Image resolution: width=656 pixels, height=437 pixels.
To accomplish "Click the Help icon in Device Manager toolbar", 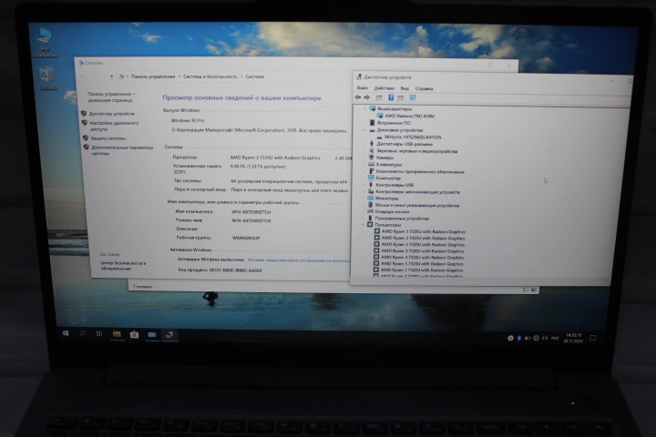I will (390, 97).
